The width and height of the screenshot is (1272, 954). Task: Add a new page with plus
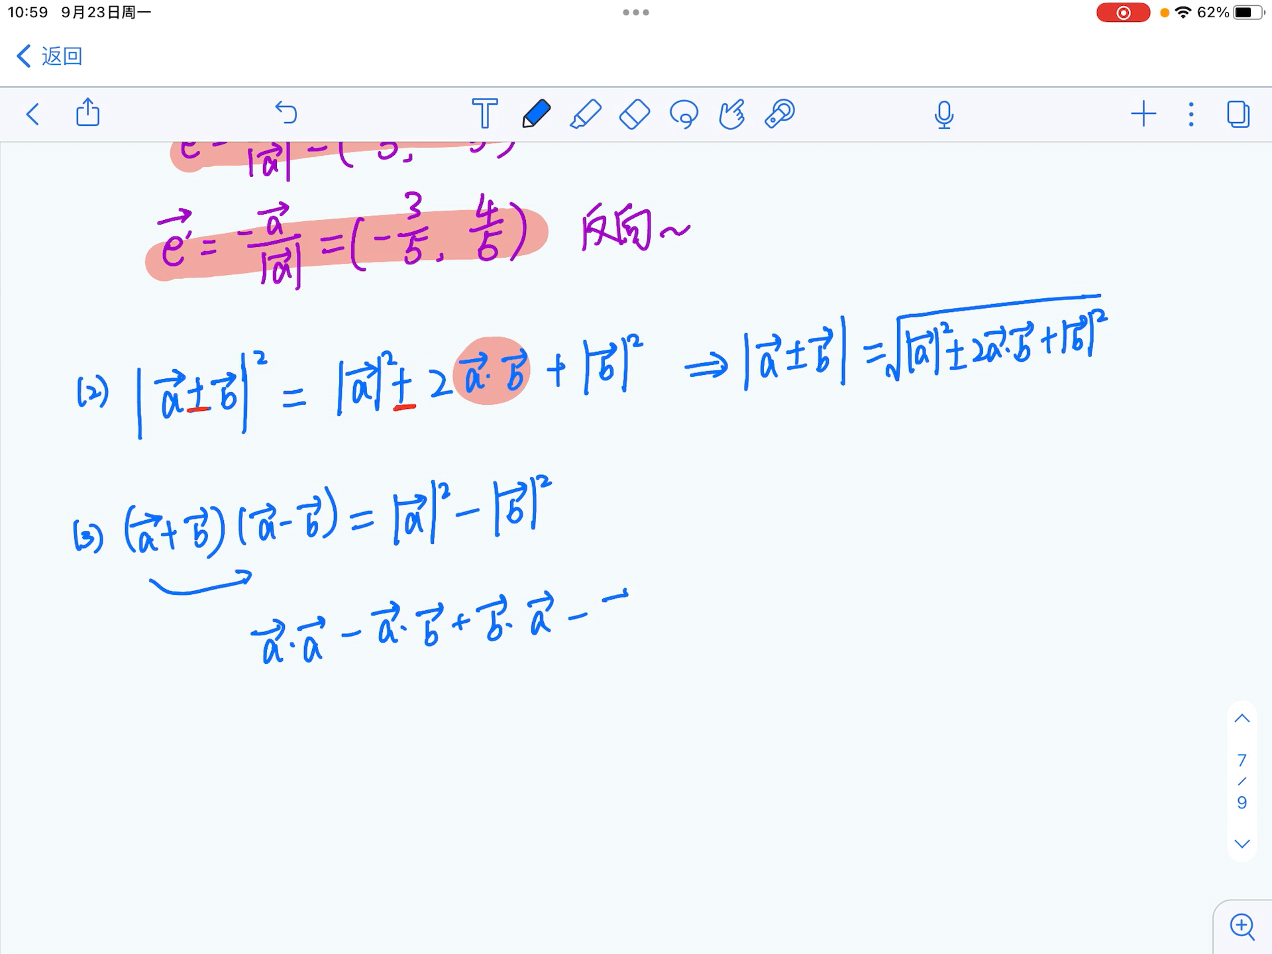[1143, 114]
